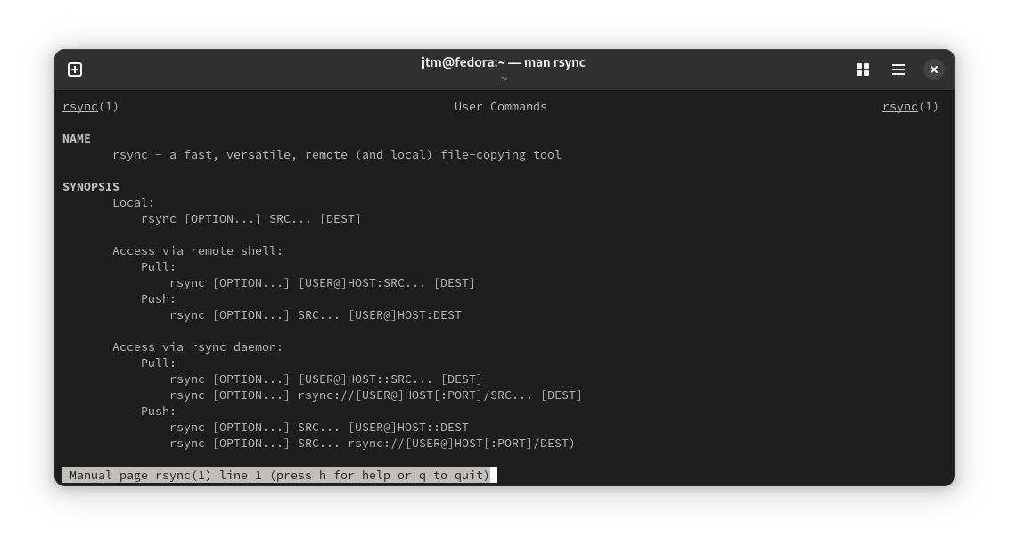
Task: Click the 'SRC... [USER@]HOST::DEST' daemon push line
Action: coord(319,428)
